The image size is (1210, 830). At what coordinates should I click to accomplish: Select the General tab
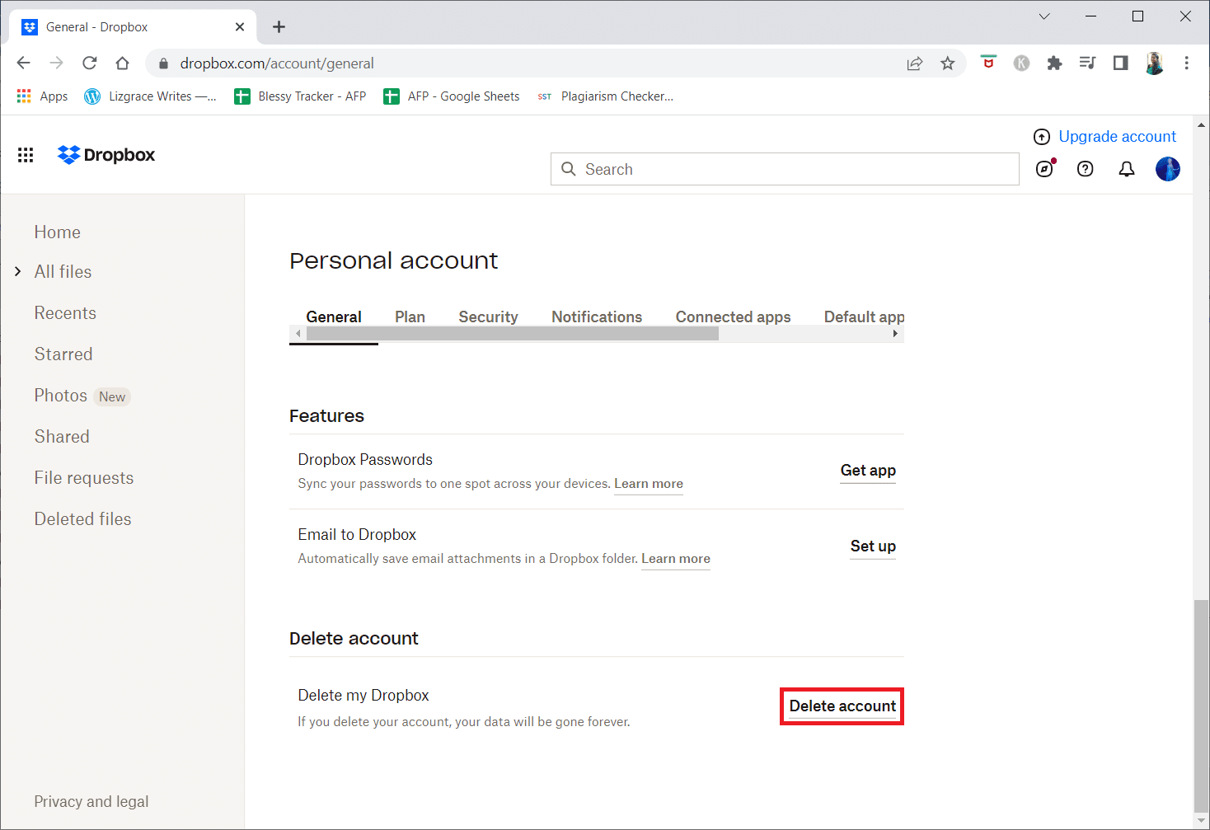tap(334, 317)
